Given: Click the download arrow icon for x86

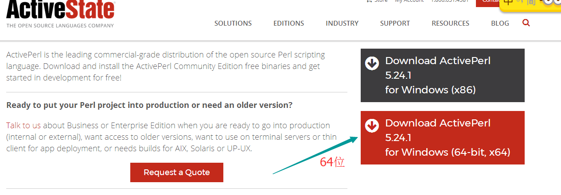Looking at the screenshot, I should 372,64.
